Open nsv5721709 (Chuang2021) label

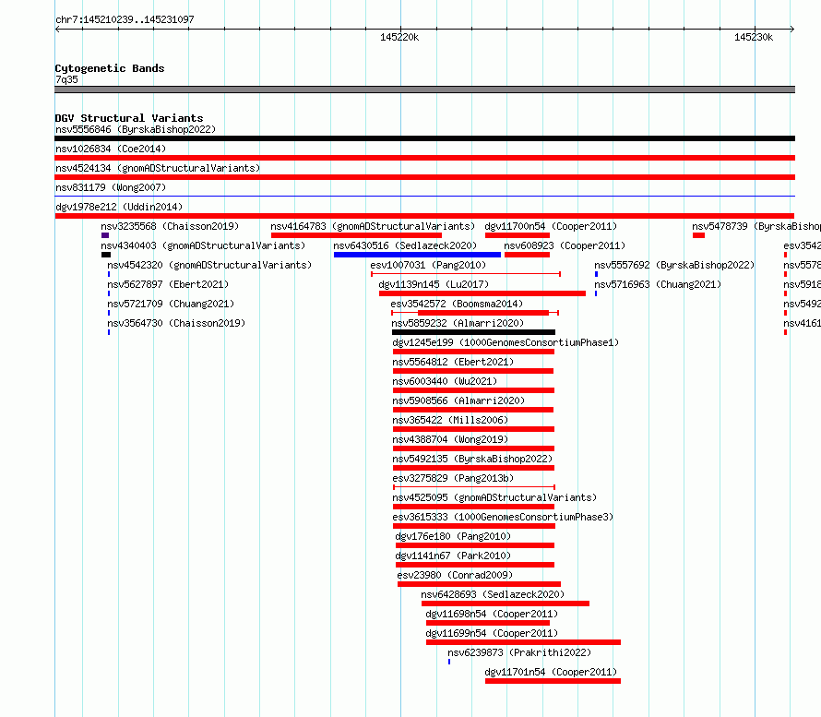pyautogui.click(x=171, y=304)
